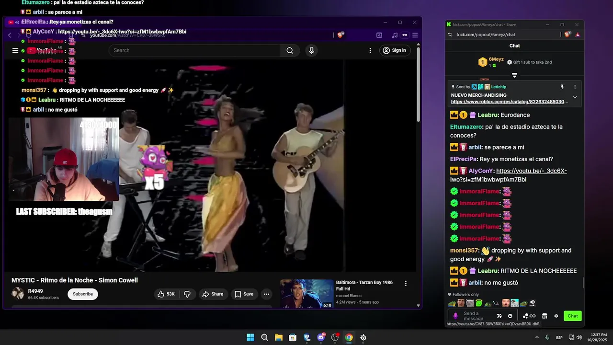Image resolution: width=613 pixels, height=345 pixels.
Task: Click username Eltumazero in Kick chat
Action: (x=466, y=127)
